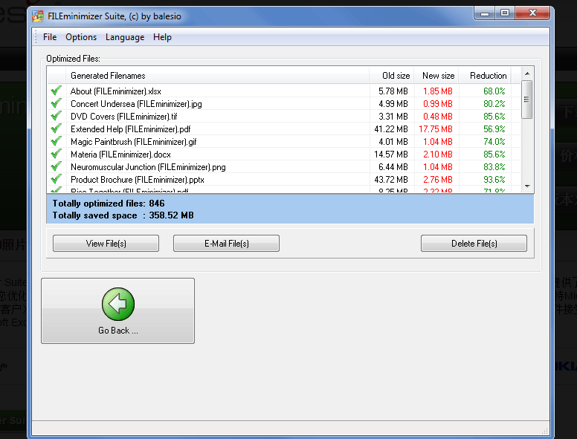This screenshot has height=439, width=577.
Task: Select About (FILEminimizer).xlsx filename
Action: [116, 91]
